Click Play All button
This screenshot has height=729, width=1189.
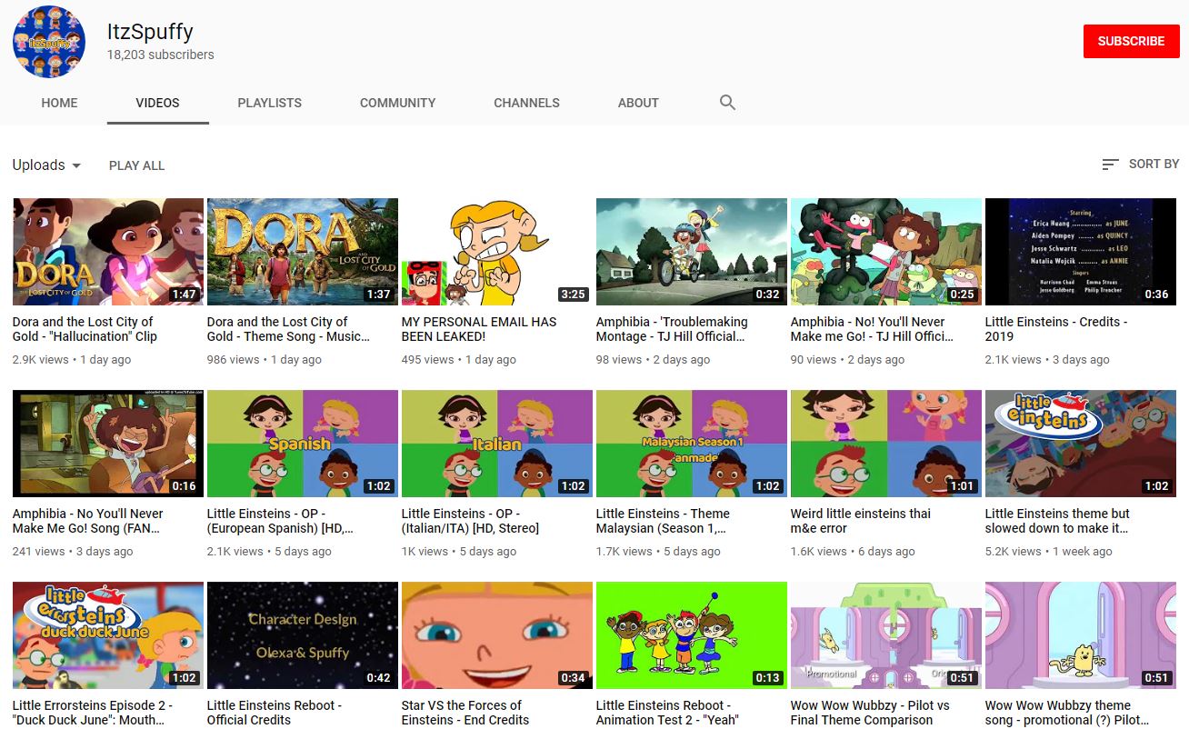(137, 165)
